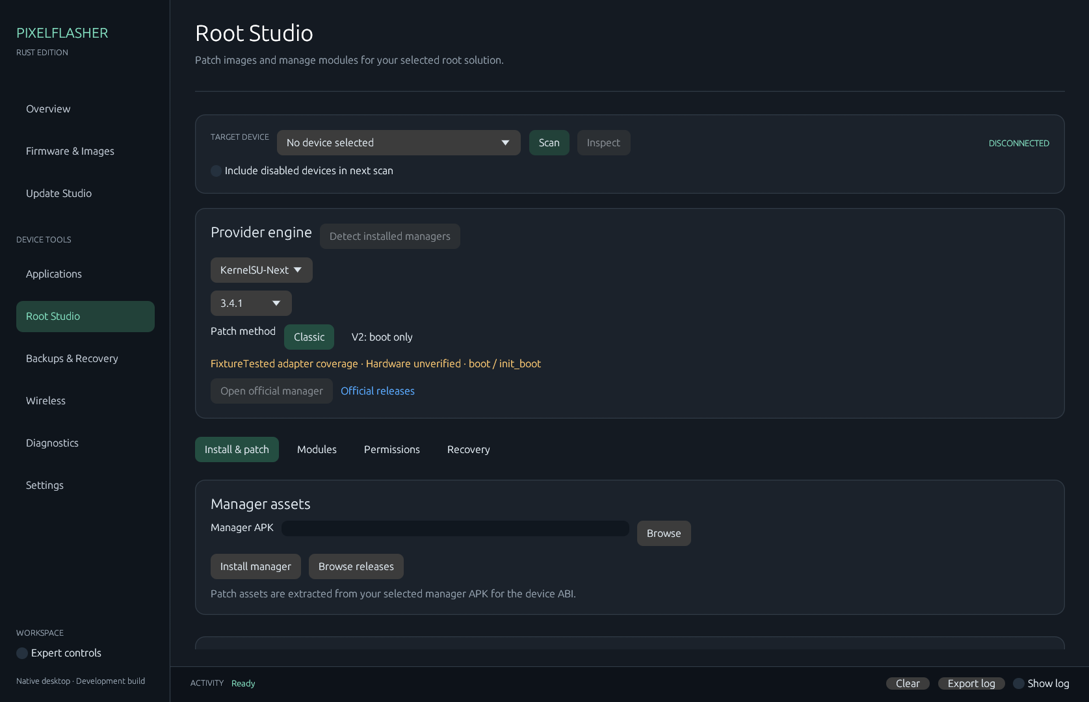Clear the activity log
1089x702 pixels.
(x=908, y=684)
